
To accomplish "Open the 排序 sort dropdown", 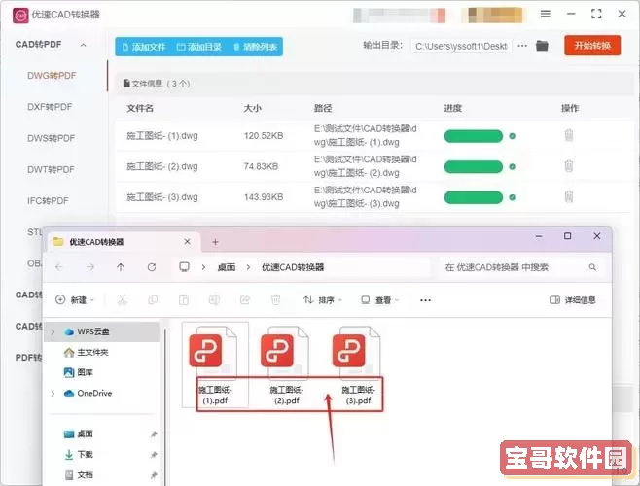I will (x=323, y=300).
